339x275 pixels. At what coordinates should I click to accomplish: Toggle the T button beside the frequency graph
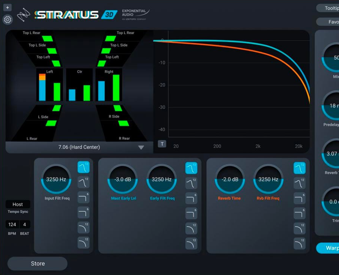tap(162, 144)
